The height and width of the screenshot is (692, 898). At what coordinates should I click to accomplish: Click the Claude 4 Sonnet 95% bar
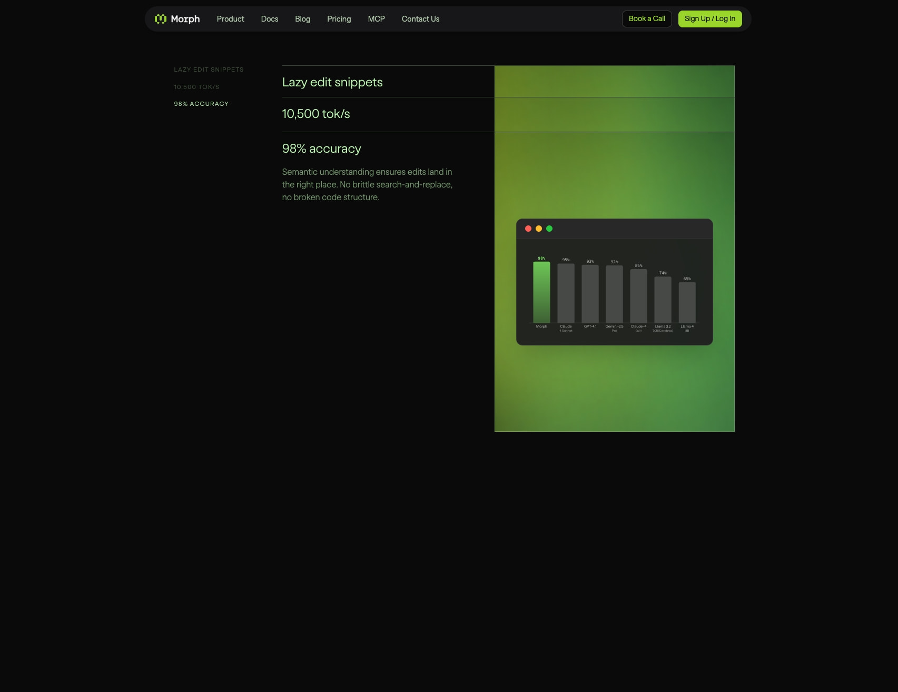tap(566, 293)
